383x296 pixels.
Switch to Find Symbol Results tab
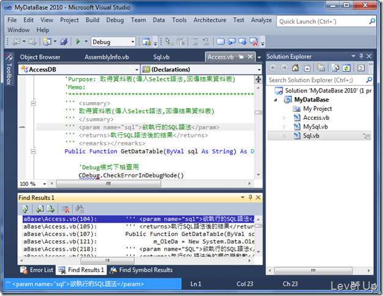click(x=141, y=270)
